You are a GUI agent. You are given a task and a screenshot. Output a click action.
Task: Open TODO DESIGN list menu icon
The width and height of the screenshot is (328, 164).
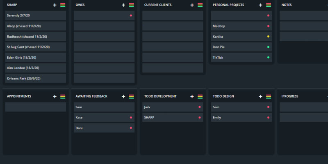[x=269, y=96]
